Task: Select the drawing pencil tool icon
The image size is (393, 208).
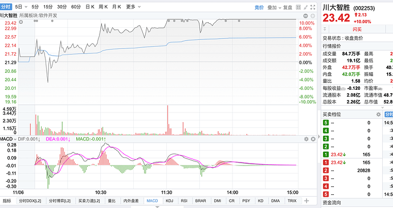Action: coord(305,7)
